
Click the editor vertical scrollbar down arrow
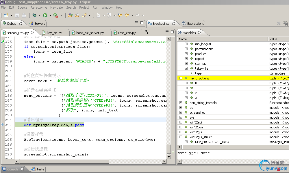[169, 157]
